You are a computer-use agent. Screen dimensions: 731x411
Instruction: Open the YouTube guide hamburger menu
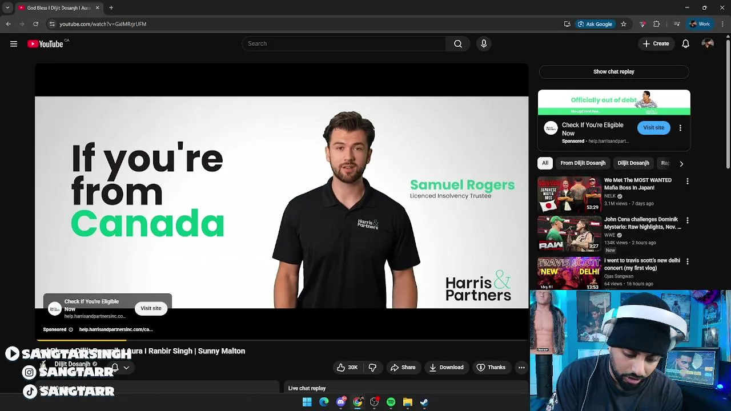click(x=14, y=44)
